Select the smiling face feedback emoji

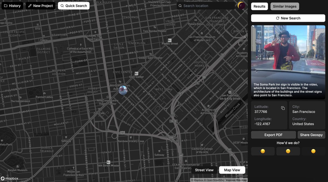[313, 151]
